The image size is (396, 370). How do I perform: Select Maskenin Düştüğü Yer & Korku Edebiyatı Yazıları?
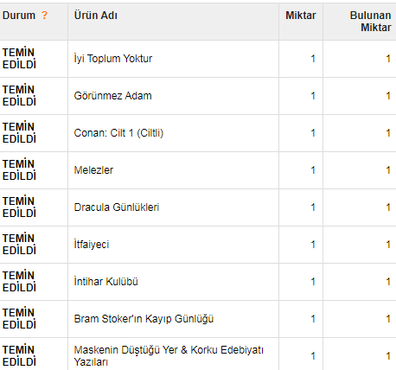coord(169,356)
